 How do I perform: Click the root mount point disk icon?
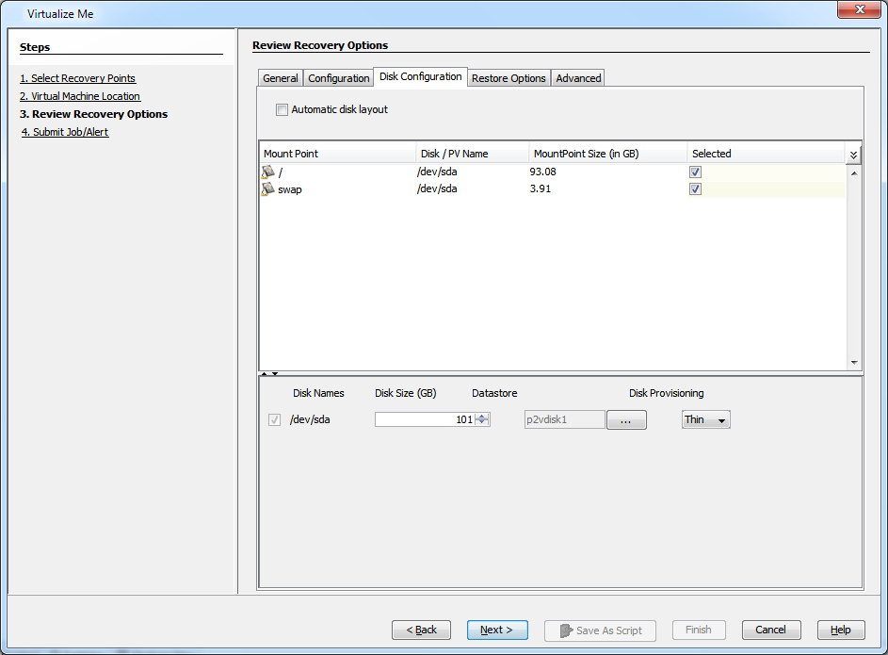pos(268,172)
